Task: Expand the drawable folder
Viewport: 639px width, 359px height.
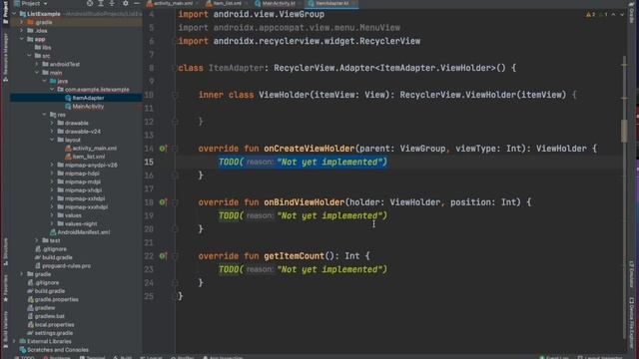Action: (x=52, y=123)
